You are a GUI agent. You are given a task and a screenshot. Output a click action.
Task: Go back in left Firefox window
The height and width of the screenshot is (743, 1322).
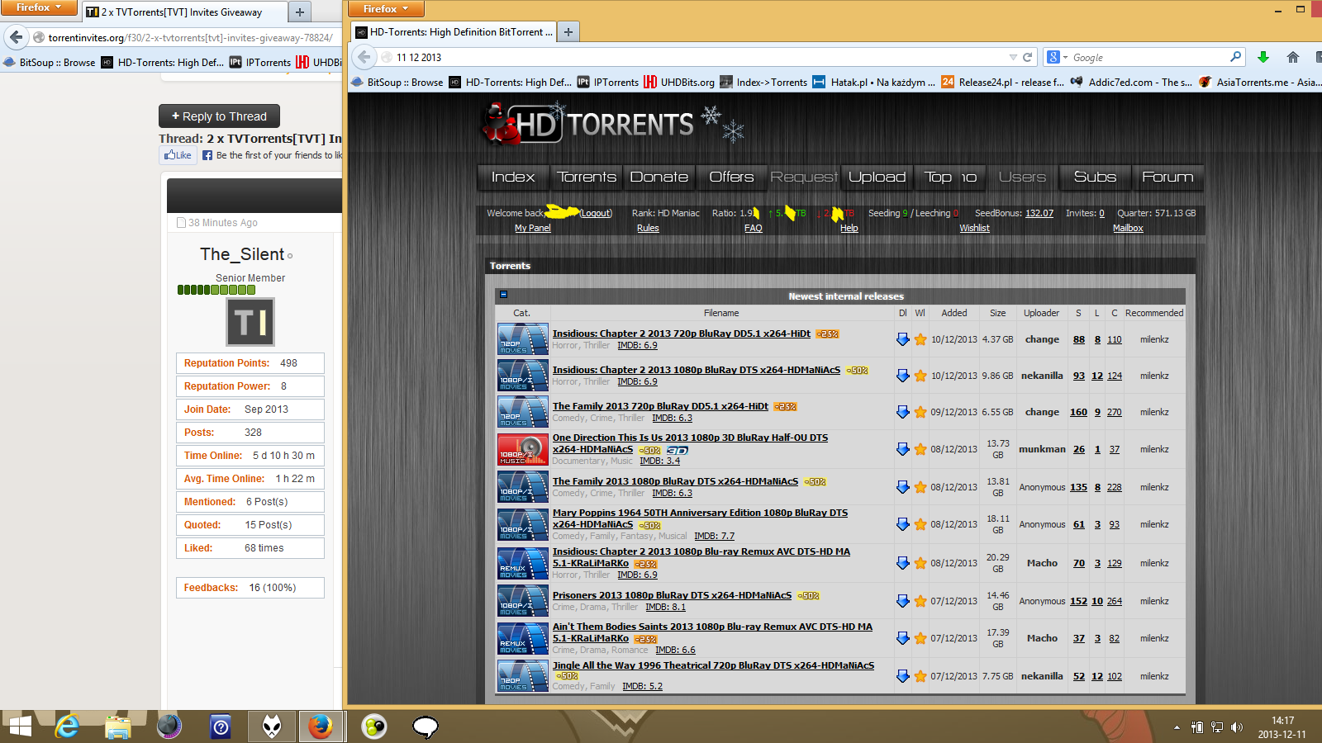16,37
